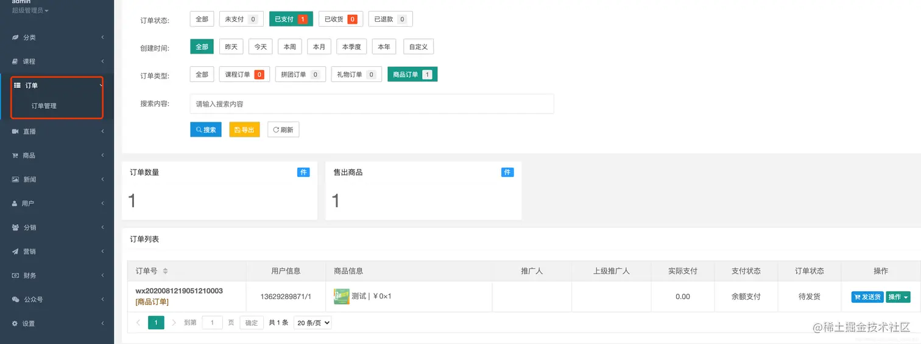Click the 待发货 order status cell
This screenshot has width=921, height=344.
[x=810, y=297]
